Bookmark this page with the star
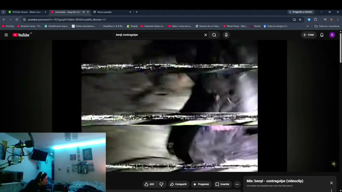Image resolution: width=342 pixels, height=192 pixels. (300, 19)
